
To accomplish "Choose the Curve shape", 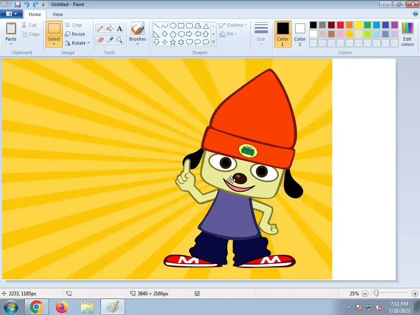I will pyautogui.click(x=165, y=26).
